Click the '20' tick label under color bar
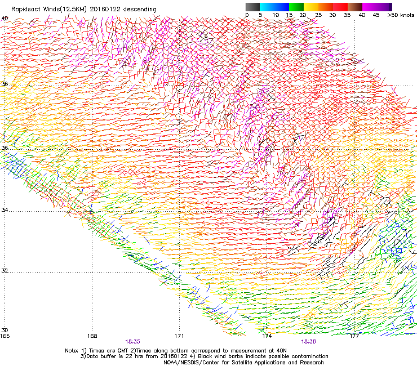Image resolution: width=417 pixels, height=366 pixels. point(303,15)
